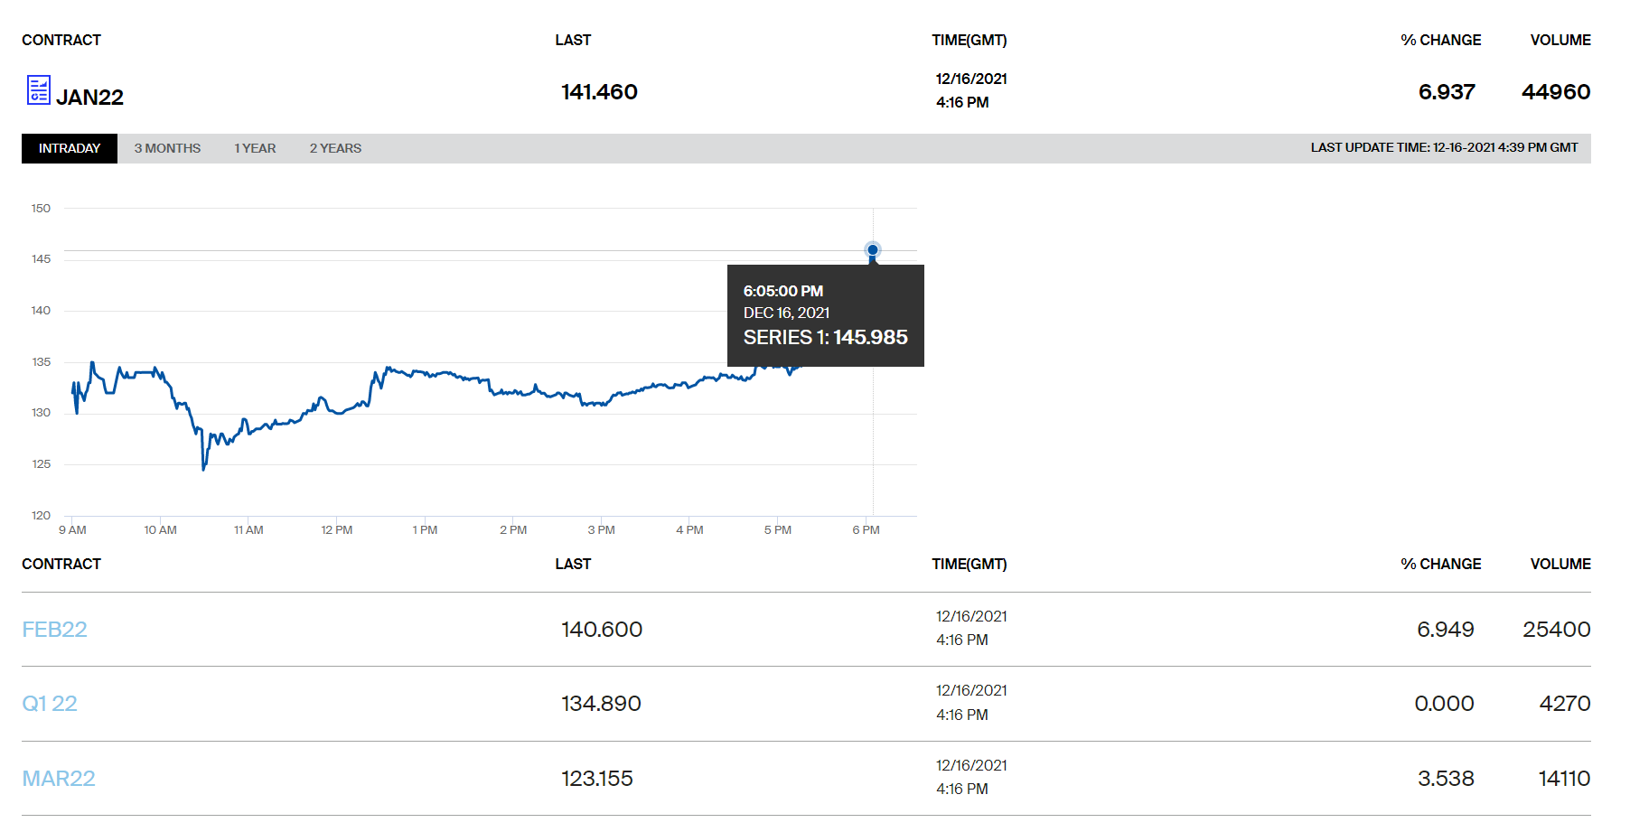This screenshot has height=832, width=1630.
Task: Click the 6 PM x-axis label
Action: click(866, 529)
